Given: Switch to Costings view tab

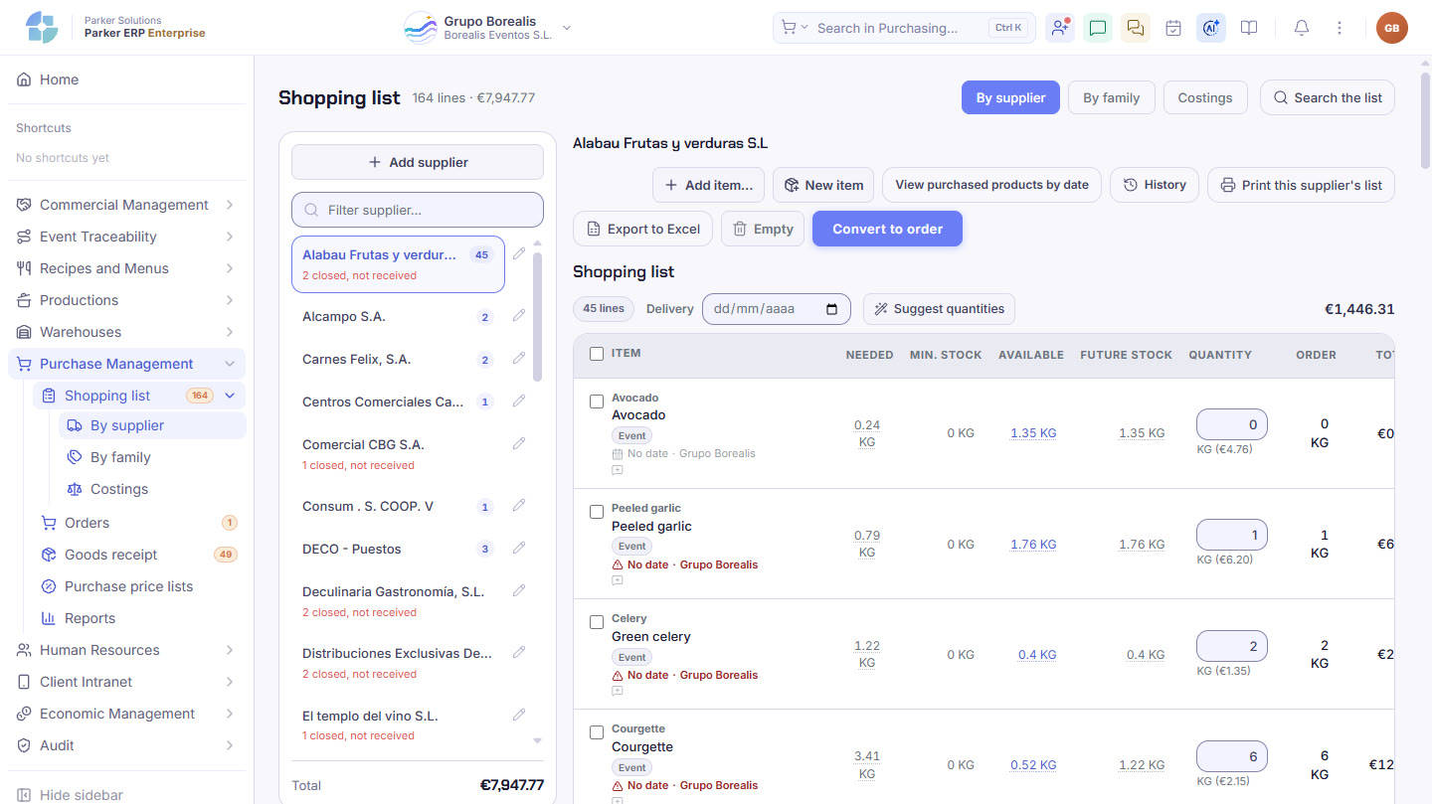Looking at the screenshot, I should pyautogui.click(x=1204, y=97).
